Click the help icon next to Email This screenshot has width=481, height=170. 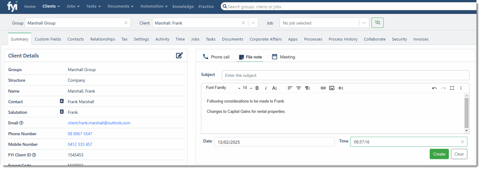(x=21, y=123)
